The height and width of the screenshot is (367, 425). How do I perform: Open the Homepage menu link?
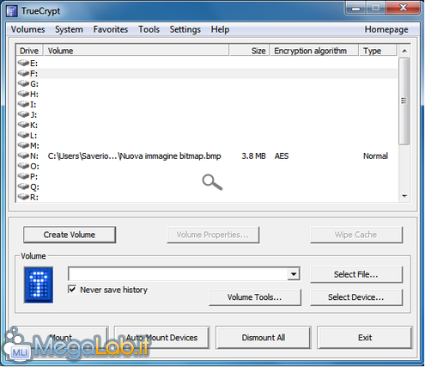click(x=386, y=29)
